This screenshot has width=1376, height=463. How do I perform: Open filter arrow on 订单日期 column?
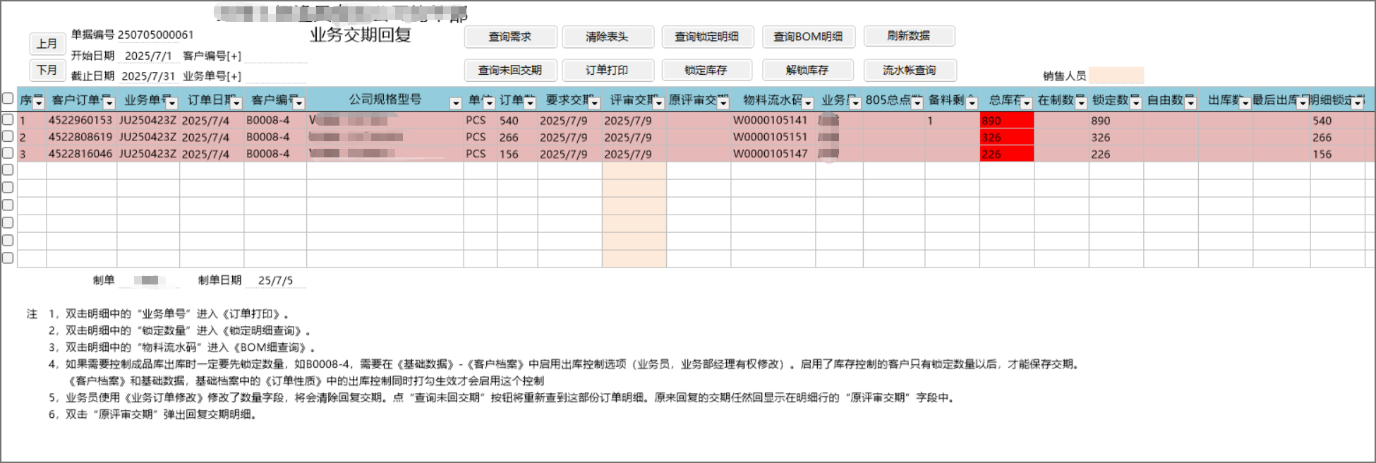(236, 103)
